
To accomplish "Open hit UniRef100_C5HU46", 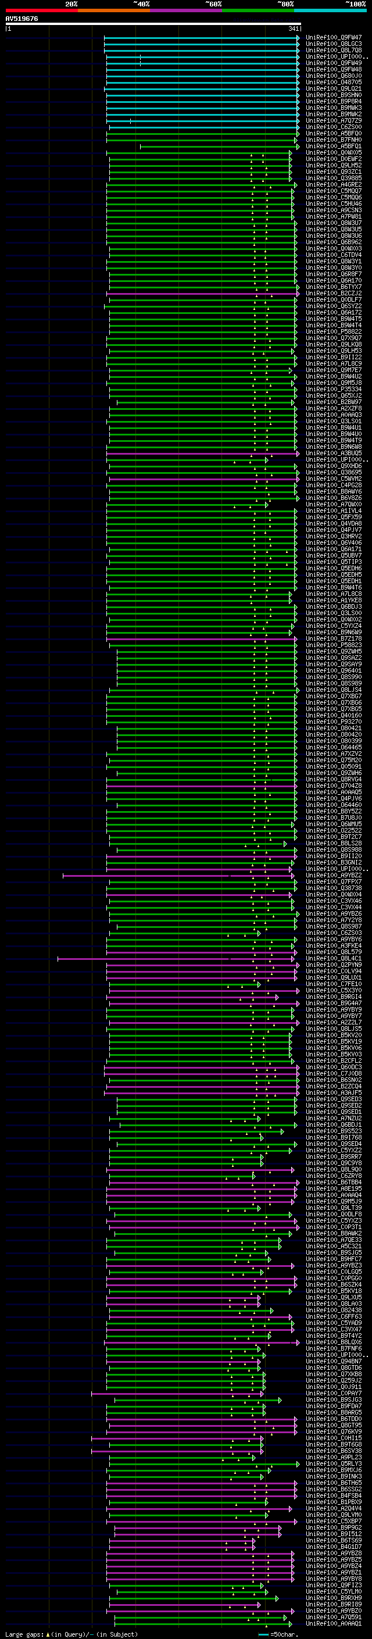I will point(334,203).
